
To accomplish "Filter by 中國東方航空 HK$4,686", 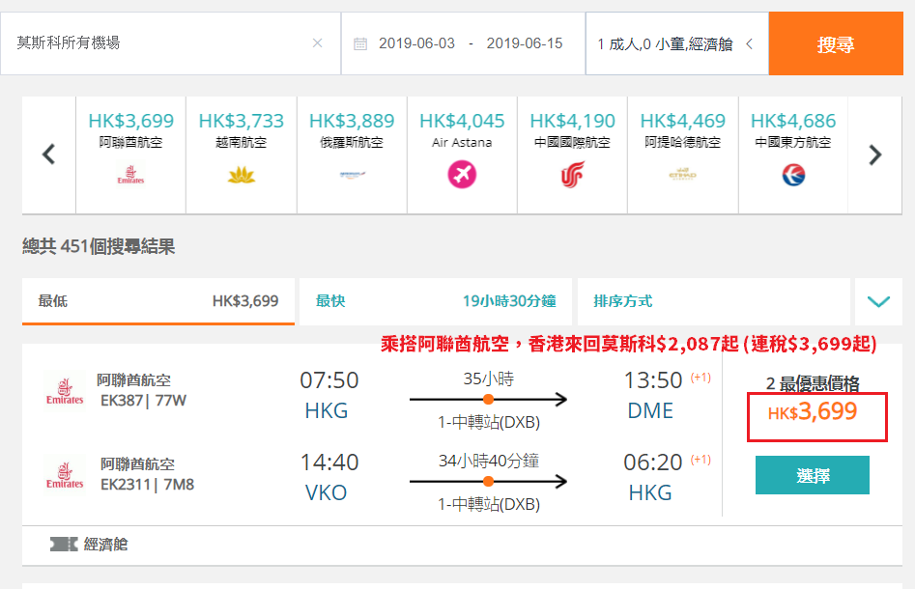I will click(793, 154).
